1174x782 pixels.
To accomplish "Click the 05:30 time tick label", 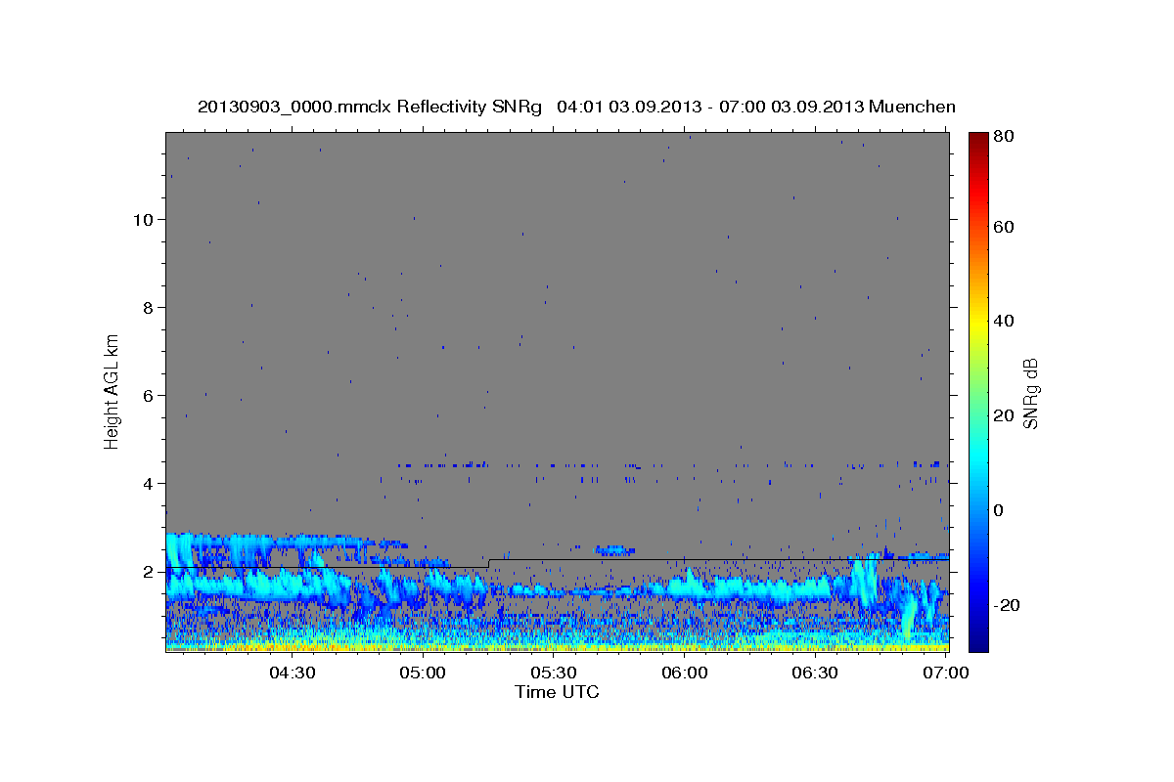I will pyautogui.click(x=554, y=673).
